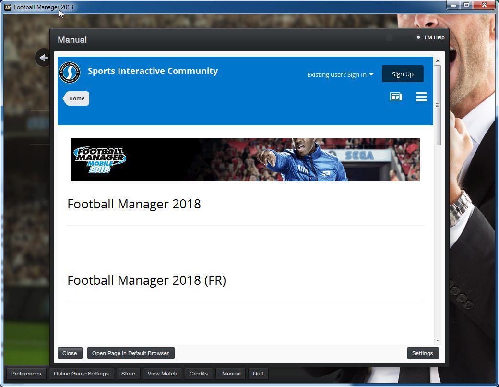The width and height of the screenshot is (499, 387).
Task: Open the Football Manager 2018 (FR) section
Action: point(147,280)
